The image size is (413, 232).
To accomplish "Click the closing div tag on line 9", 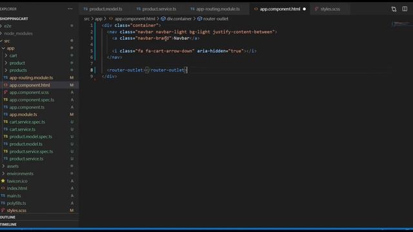I will pos(109,76).
